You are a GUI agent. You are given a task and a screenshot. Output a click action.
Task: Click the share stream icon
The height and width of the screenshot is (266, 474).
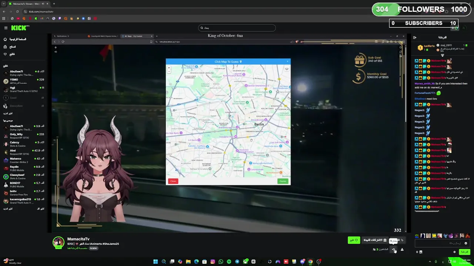click(394, 250)
